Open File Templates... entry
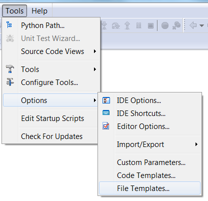The image size is (208, 201). click(x=149, y=188)
